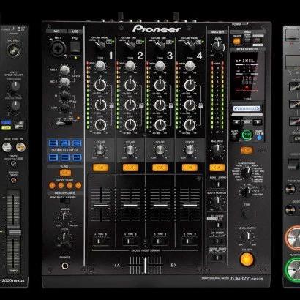300x300 pixels.
Task: Set channel 1 input selector switch
Action: (100, 45)
